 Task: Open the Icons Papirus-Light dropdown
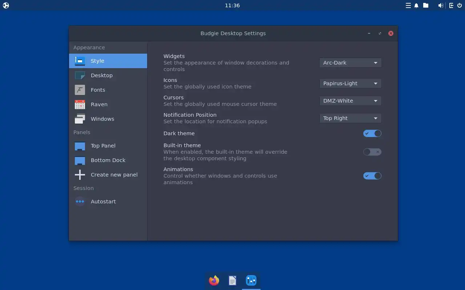[350, 83]
